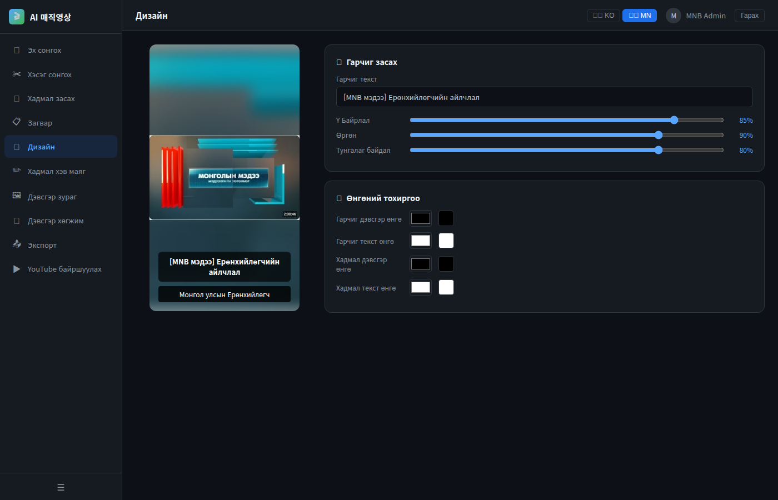Open the Эх сонгох menu item

coord(61,50)
